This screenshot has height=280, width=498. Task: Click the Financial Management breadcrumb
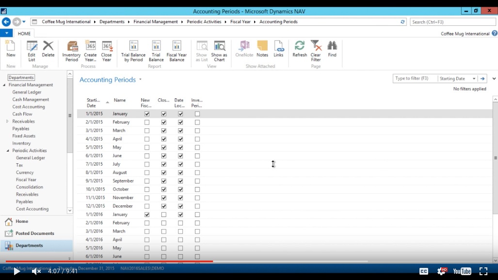tap(156, 22)
